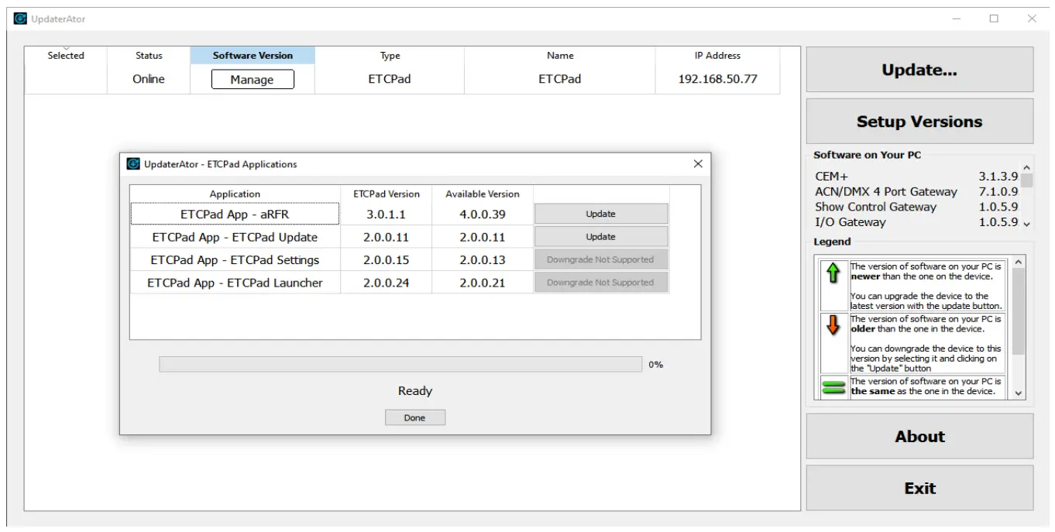Click the Legend scrollbar thumb
1055x532 pixels.
[1019, 311]
